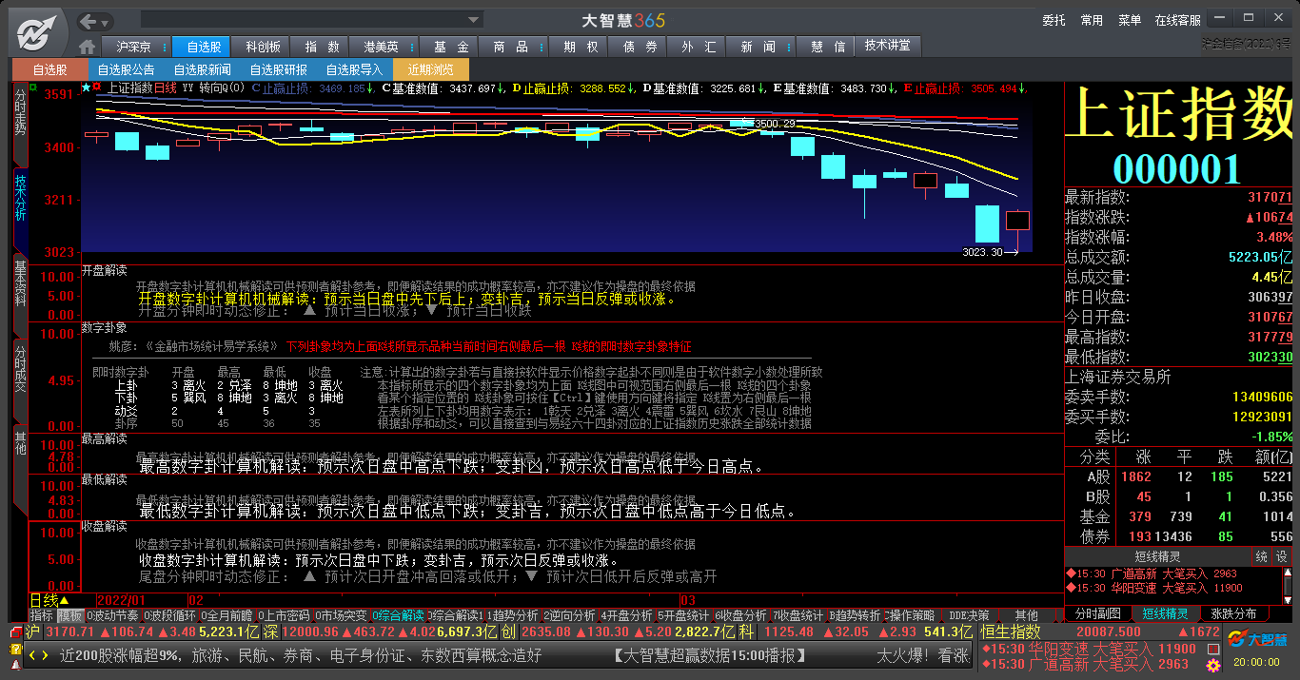1300x680 pixels.
Task: Expand the dropdown arrow next to 商品
Action: click(x=542, y=47)
